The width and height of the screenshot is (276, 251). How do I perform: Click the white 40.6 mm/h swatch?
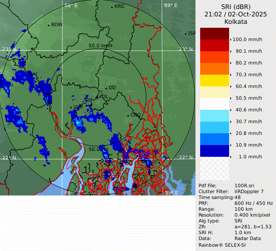click(x=214, y=104)
